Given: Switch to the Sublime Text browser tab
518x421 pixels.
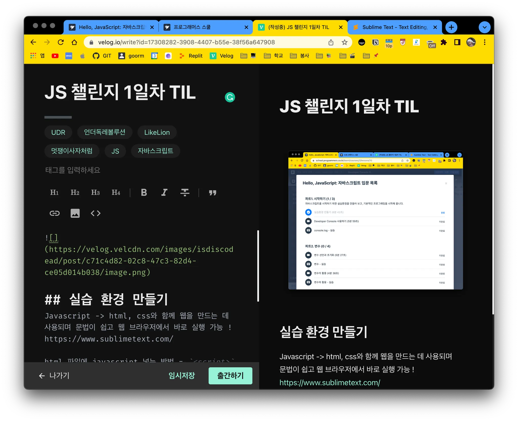Looking at the screenshot, I should coord(394,27).
